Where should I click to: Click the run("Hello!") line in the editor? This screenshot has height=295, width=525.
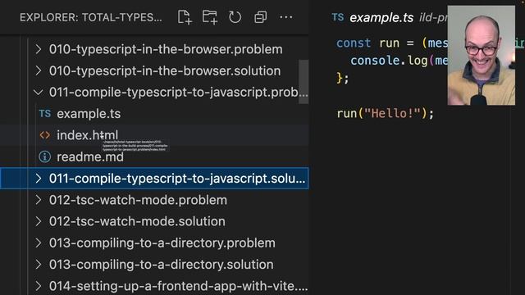(x=385, y=113)
